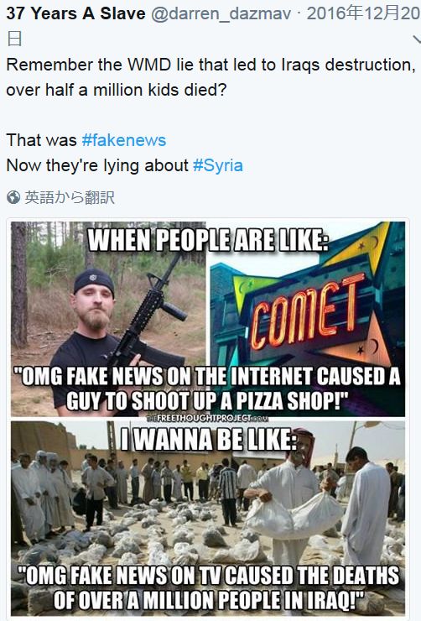The width and height of the screenshot is (421, 621).
Task: Click the 日 date suffix on second line
Action: point(14,39)
